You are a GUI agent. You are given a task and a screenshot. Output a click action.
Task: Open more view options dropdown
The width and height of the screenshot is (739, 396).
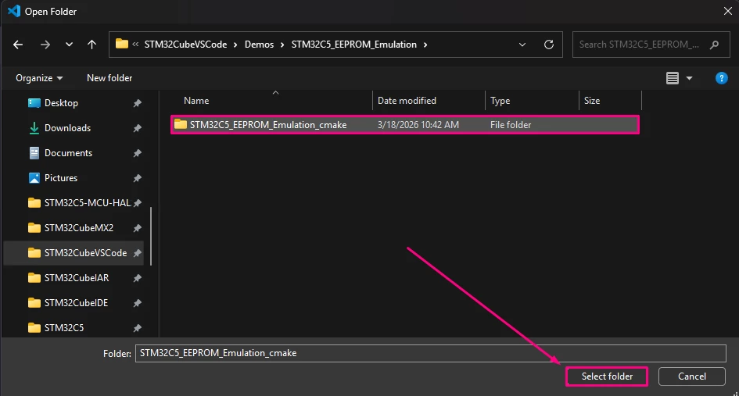[689, 78]
